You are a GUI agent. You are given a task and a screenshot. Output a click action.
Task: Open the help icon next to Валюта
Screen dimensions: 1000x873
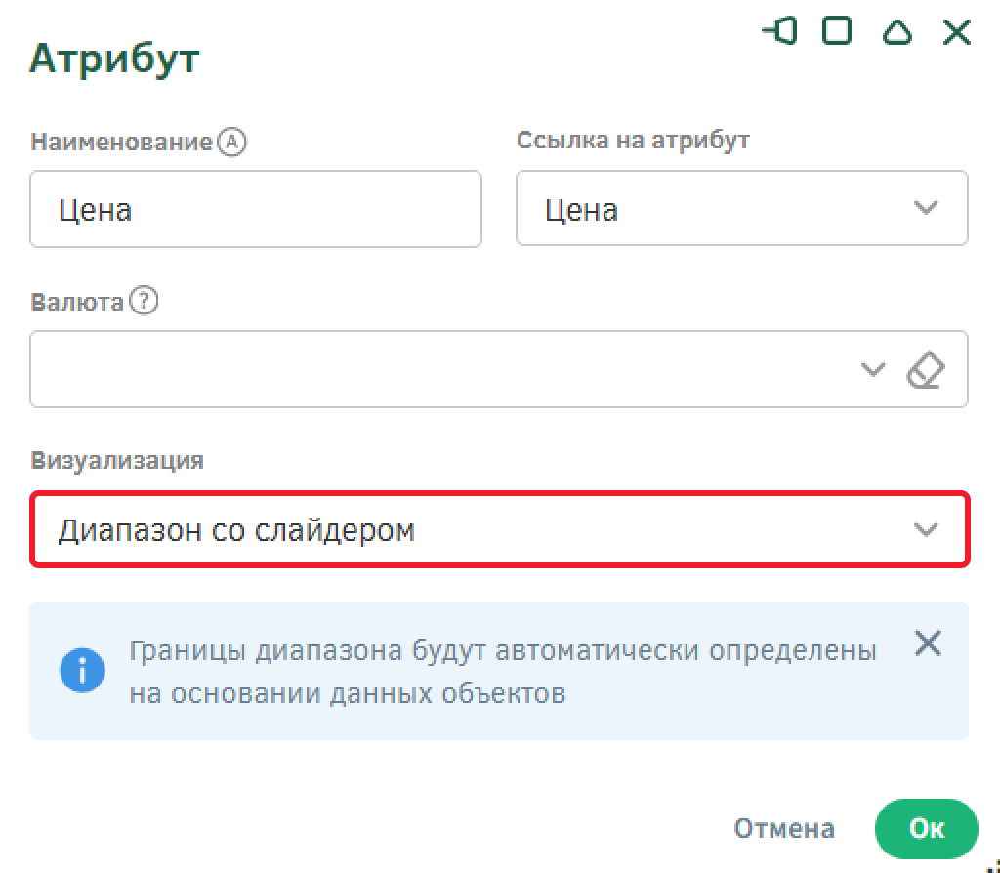click(144, 302)
